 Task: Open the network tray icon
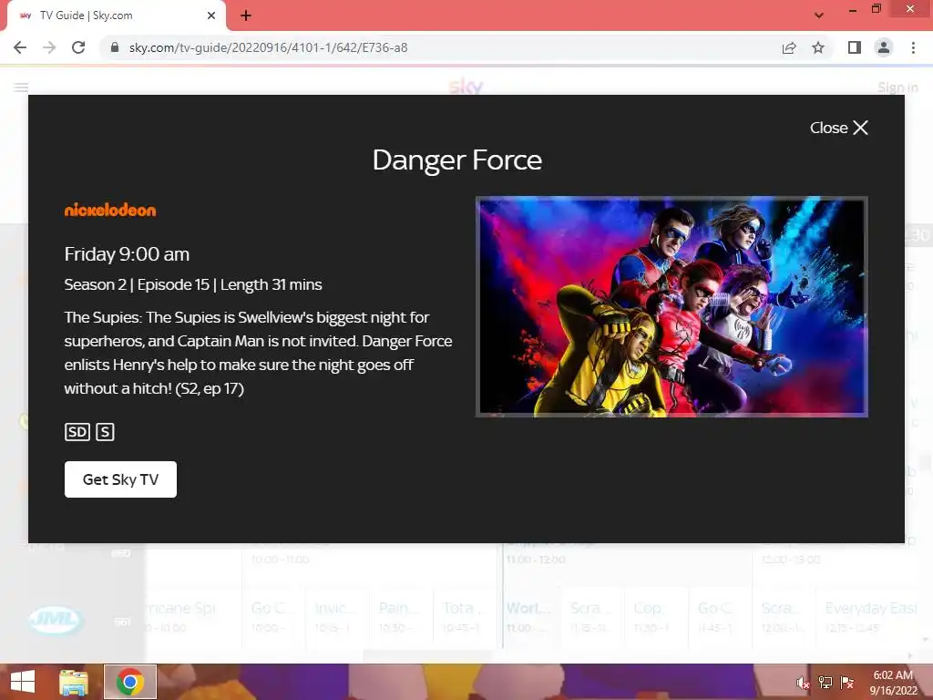click(825, 683)
